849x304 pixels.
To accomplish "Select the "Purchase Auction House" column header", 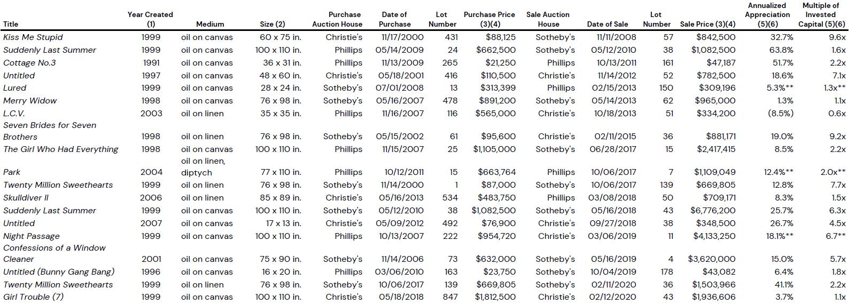I will tap(337, 19).
